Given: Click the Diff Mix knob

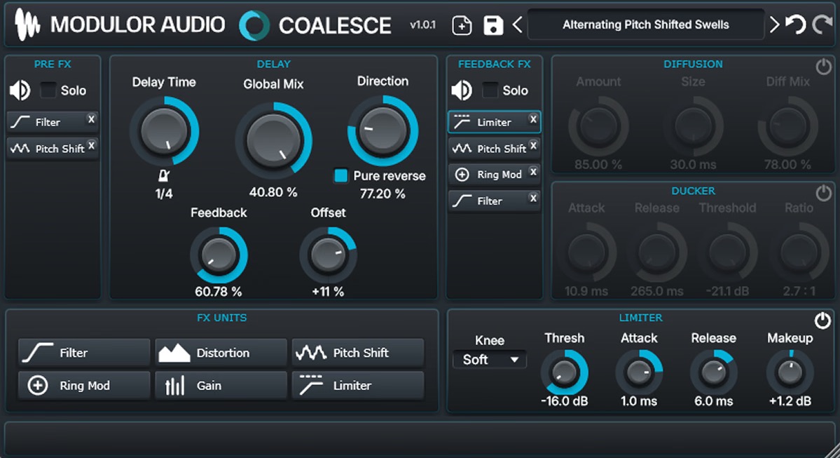Looking at the screenshot, I should click(787, 126).
